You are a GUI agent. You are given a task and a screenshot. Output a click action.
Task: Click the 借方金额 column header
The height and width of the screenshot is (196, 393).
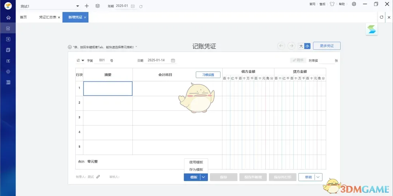pos(248,72)
